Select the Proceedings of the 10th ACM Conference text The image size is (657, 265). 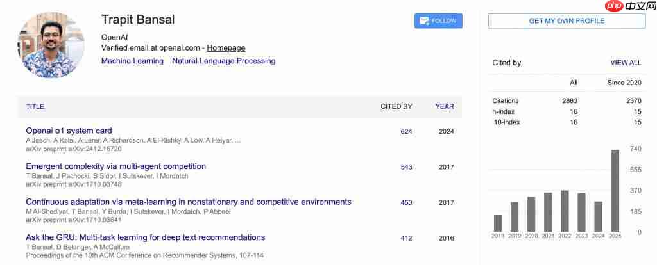point(144,255)
